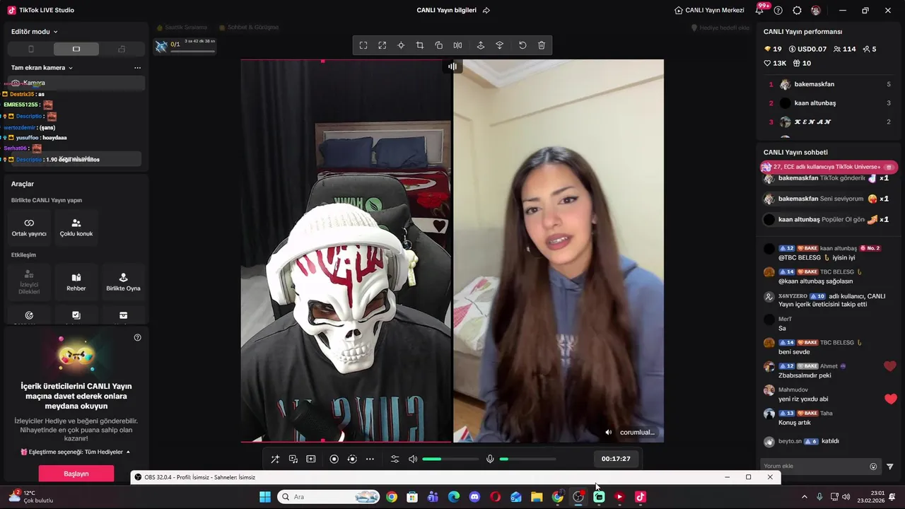Expand the system tray hidden icons chevron

click(x=804, y=497)
